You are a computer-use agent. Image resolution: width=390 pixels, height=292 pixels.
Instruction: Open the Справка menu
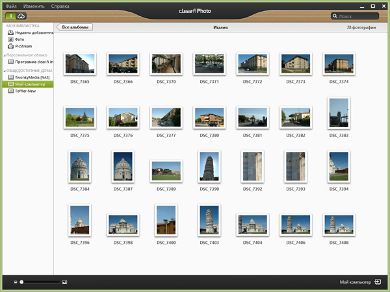pos(60,5)
